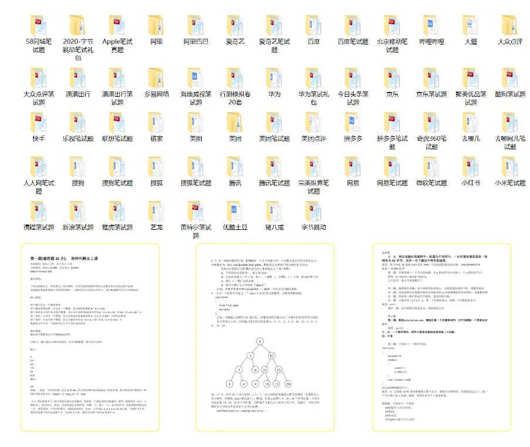The image size is (530, 447).
Task: Open the 大众点评 folder
Action: click(510, 25)
